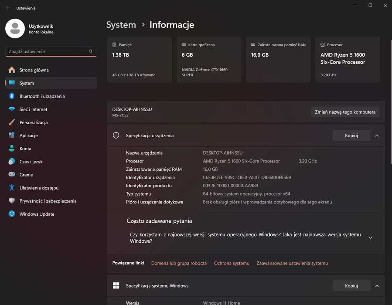The height and width of the screenshot is (305, 392).
Task: Click the graphics card icon on Karta graficzna card
Action: click(x=184, y=44)
